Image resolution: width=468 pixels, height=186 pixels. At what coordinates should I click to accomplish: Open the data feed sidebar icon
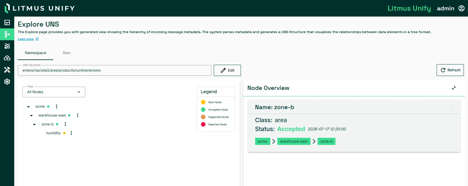[x=7, y=46]
